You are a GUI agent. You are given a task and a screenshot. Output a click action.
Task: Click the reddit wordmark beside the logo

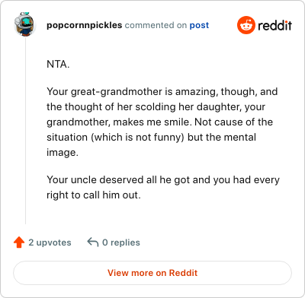click(274, 25)
